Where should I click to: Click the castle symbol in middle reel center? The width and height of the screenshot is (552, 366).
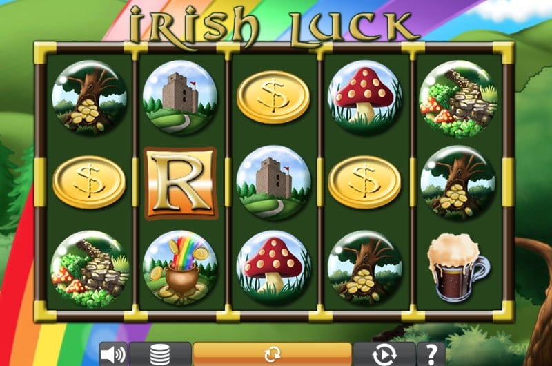pos(273,183)
